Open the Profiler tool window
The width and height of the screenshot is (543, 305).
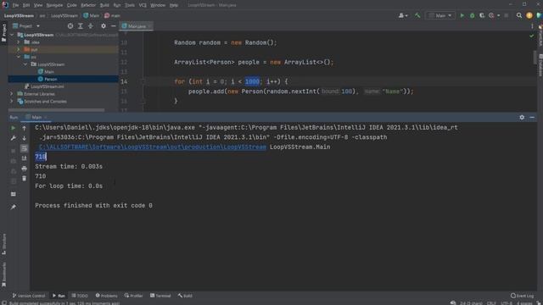coord(134,296)
